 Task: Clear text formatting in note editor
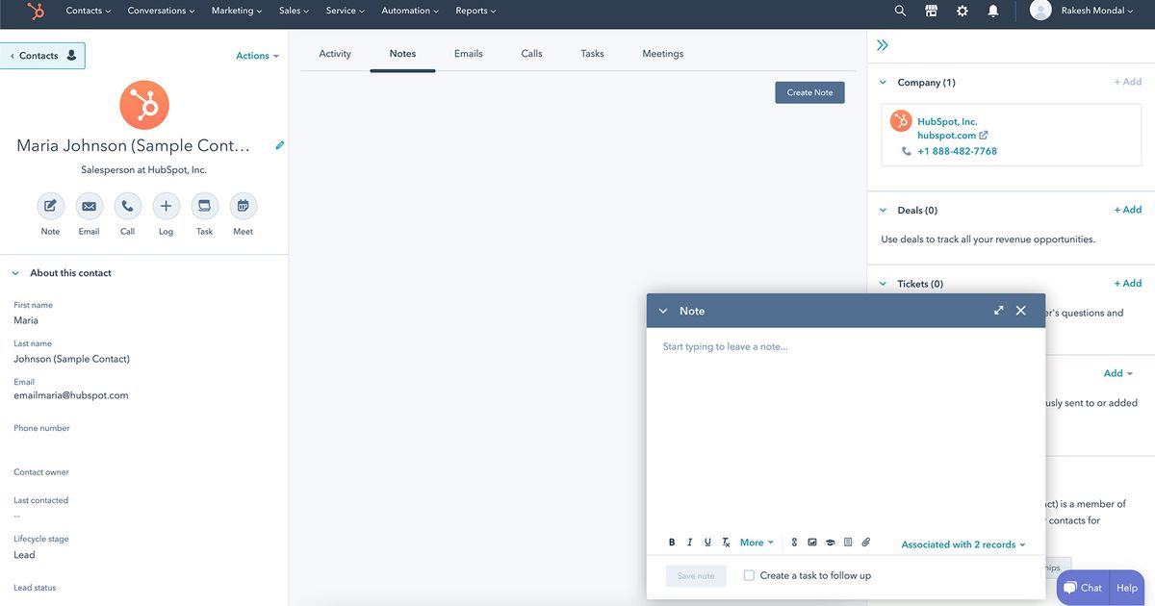click(x=727, y=543)
